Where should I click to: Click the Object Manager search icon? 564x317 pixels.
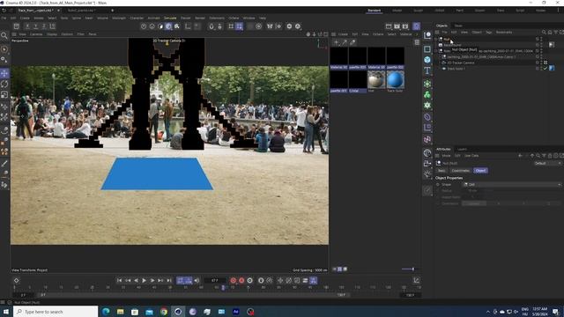pyautogui.click(x=544, y=32)
